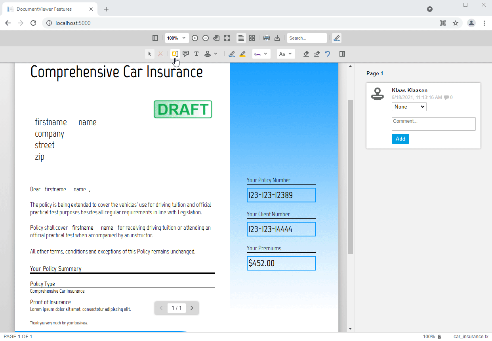Download the document
492x341 pixels.
pos(277,38)
